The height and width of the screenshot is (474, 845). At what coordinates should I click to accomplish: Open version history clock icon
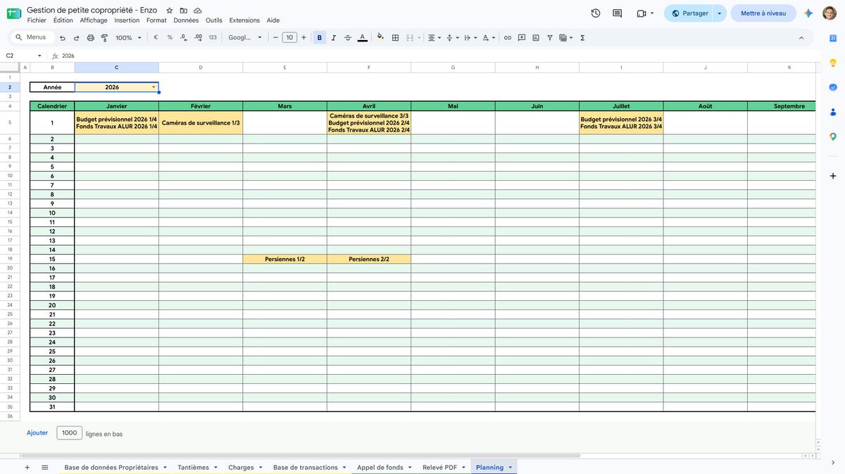[596, 13]
